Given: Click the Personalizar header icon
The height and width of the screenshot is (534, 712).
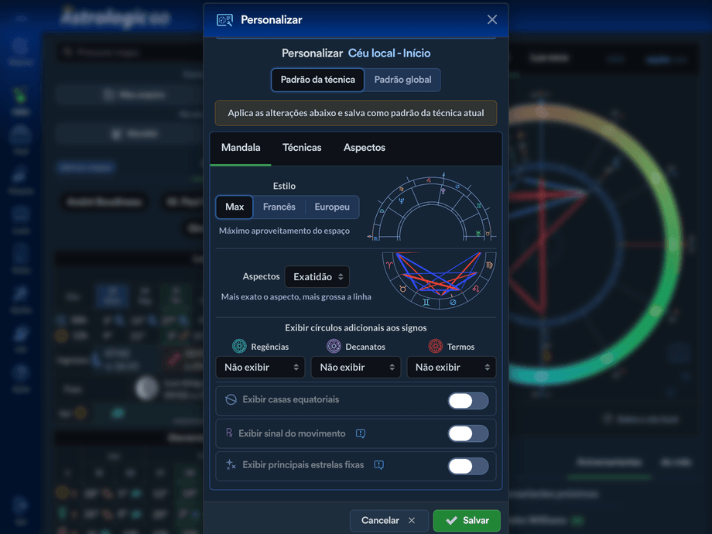Looking at the screenshot, I should tap(224, 20).
